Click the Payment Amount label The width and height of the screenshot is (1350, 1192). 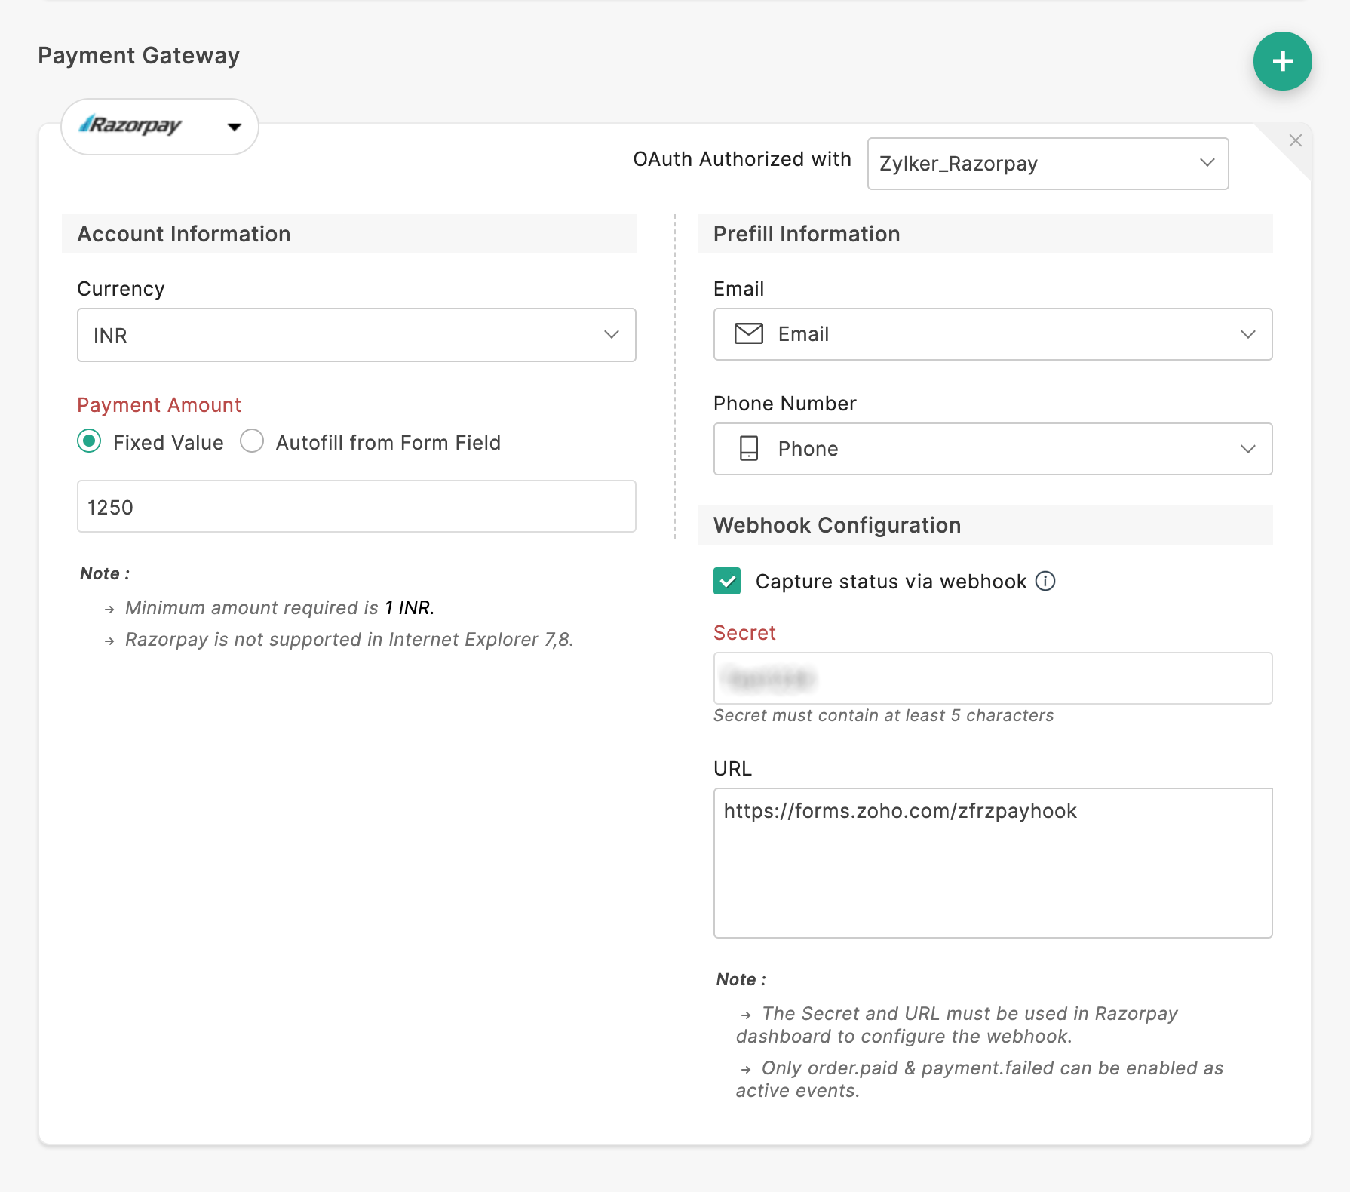[x=159, y=405]
